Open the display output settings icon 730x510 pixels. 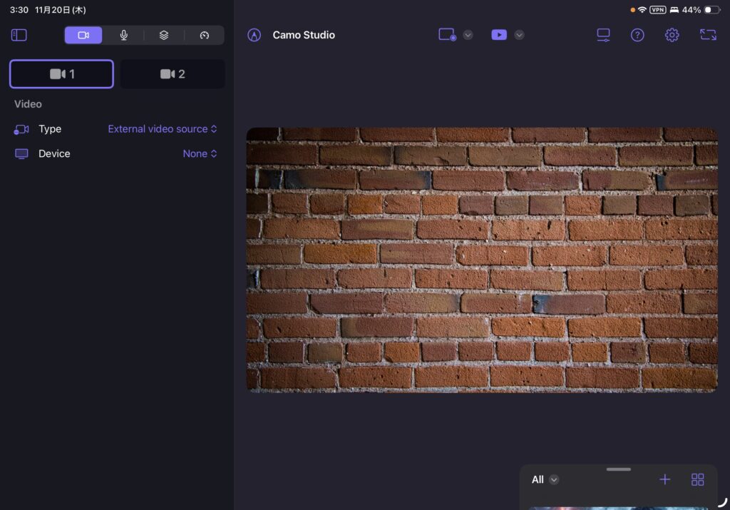click(x=603, y=35)
